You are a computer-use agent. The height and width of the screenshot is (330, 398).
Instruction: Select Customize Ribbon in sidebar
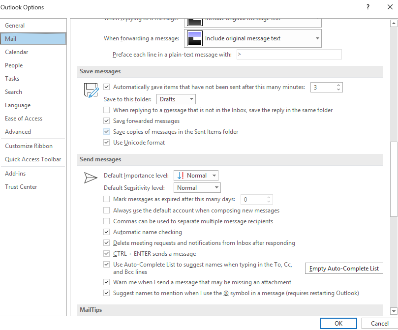point(29,146)
